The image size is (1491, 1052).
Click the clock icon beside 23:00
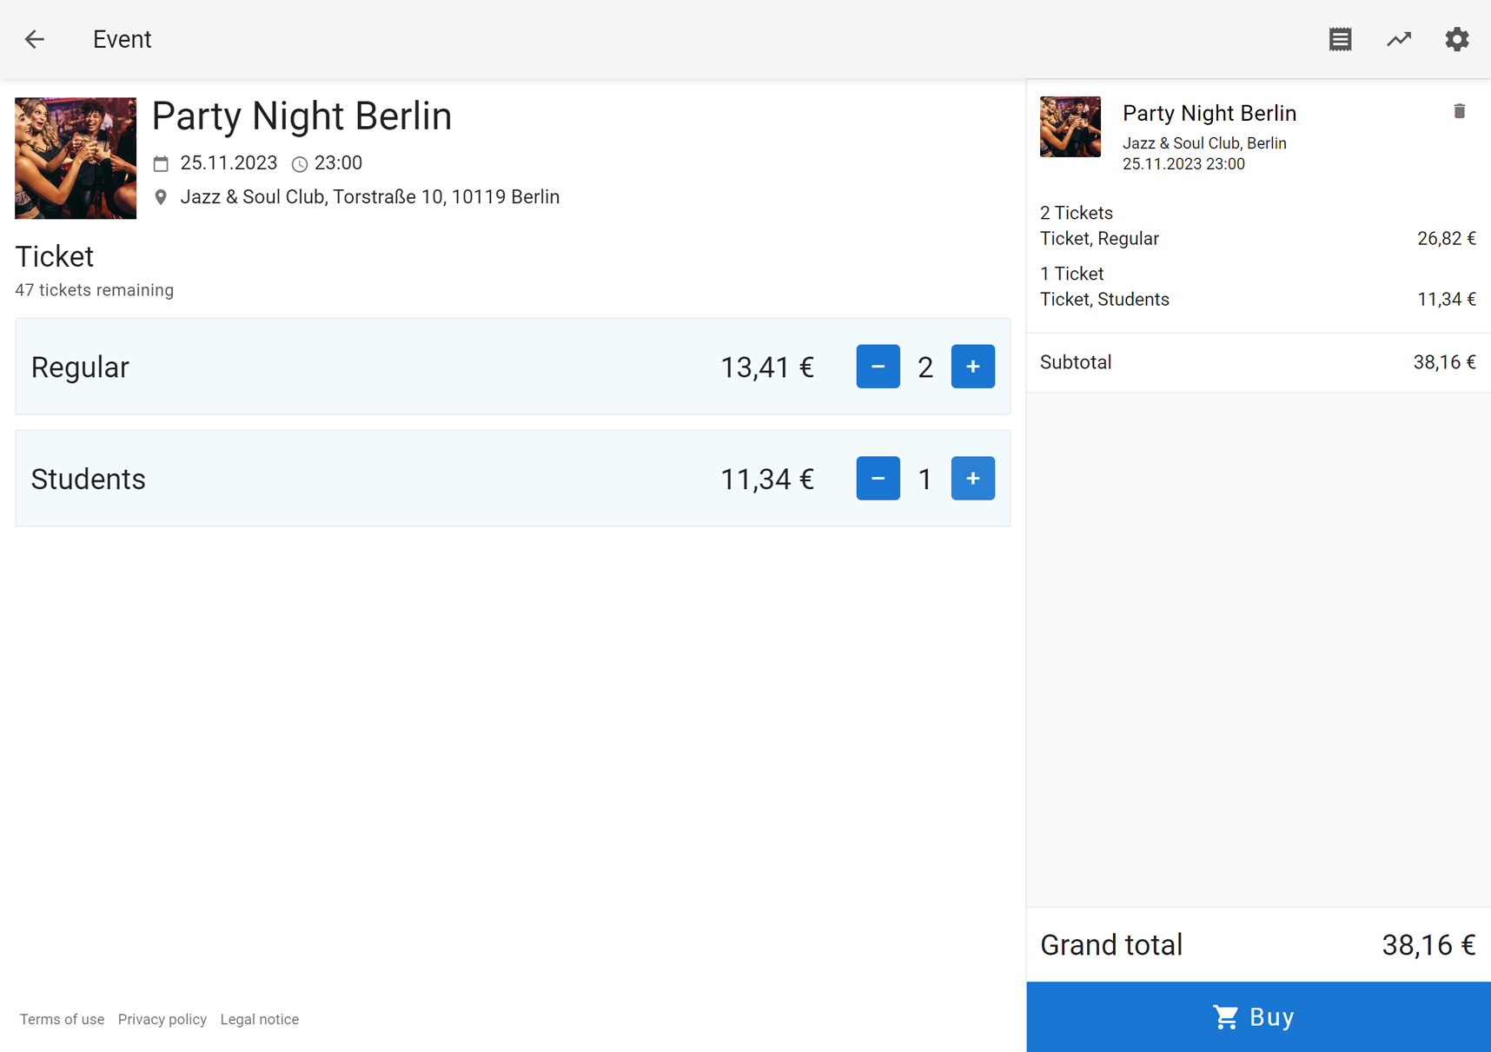point(300,164)
